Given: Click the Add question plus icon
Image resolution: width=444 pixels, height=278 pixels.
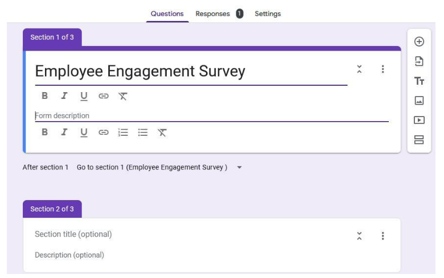Looking at the screenshot, I should click(419, 42).
